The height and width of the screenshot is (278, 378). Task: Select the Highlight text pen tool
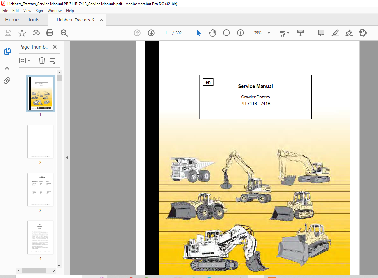coord(335,33)
